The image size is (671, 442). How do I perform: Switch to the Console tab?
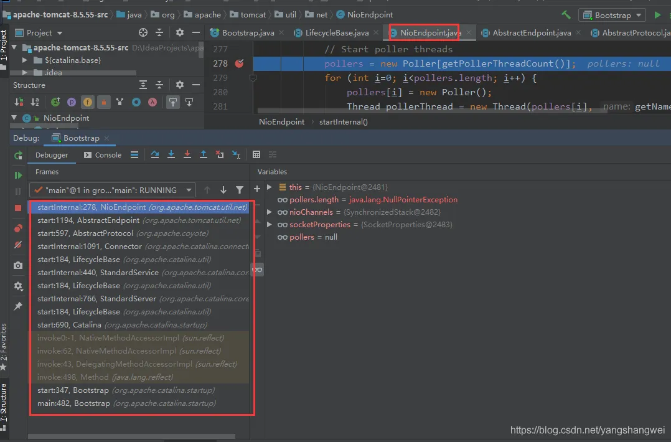coord(102,155)
